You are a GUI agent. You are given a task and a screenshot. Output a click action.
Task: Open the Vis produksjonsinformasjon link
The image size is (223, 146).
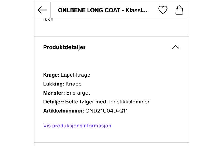pyautogui.click(x=77, y=126)
